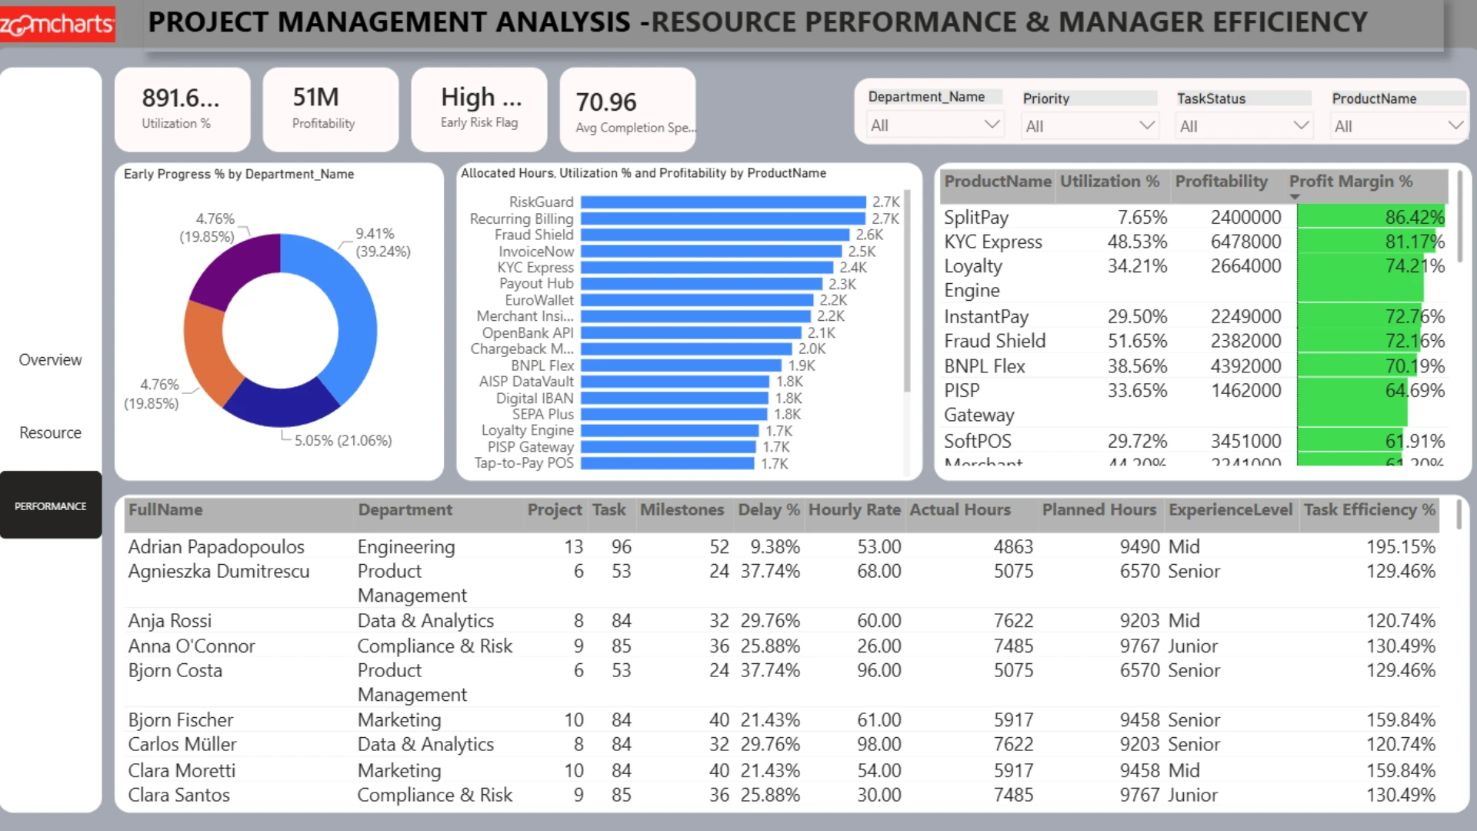Open the ProductName slicer dropdown

click(x=1399, y=125)
